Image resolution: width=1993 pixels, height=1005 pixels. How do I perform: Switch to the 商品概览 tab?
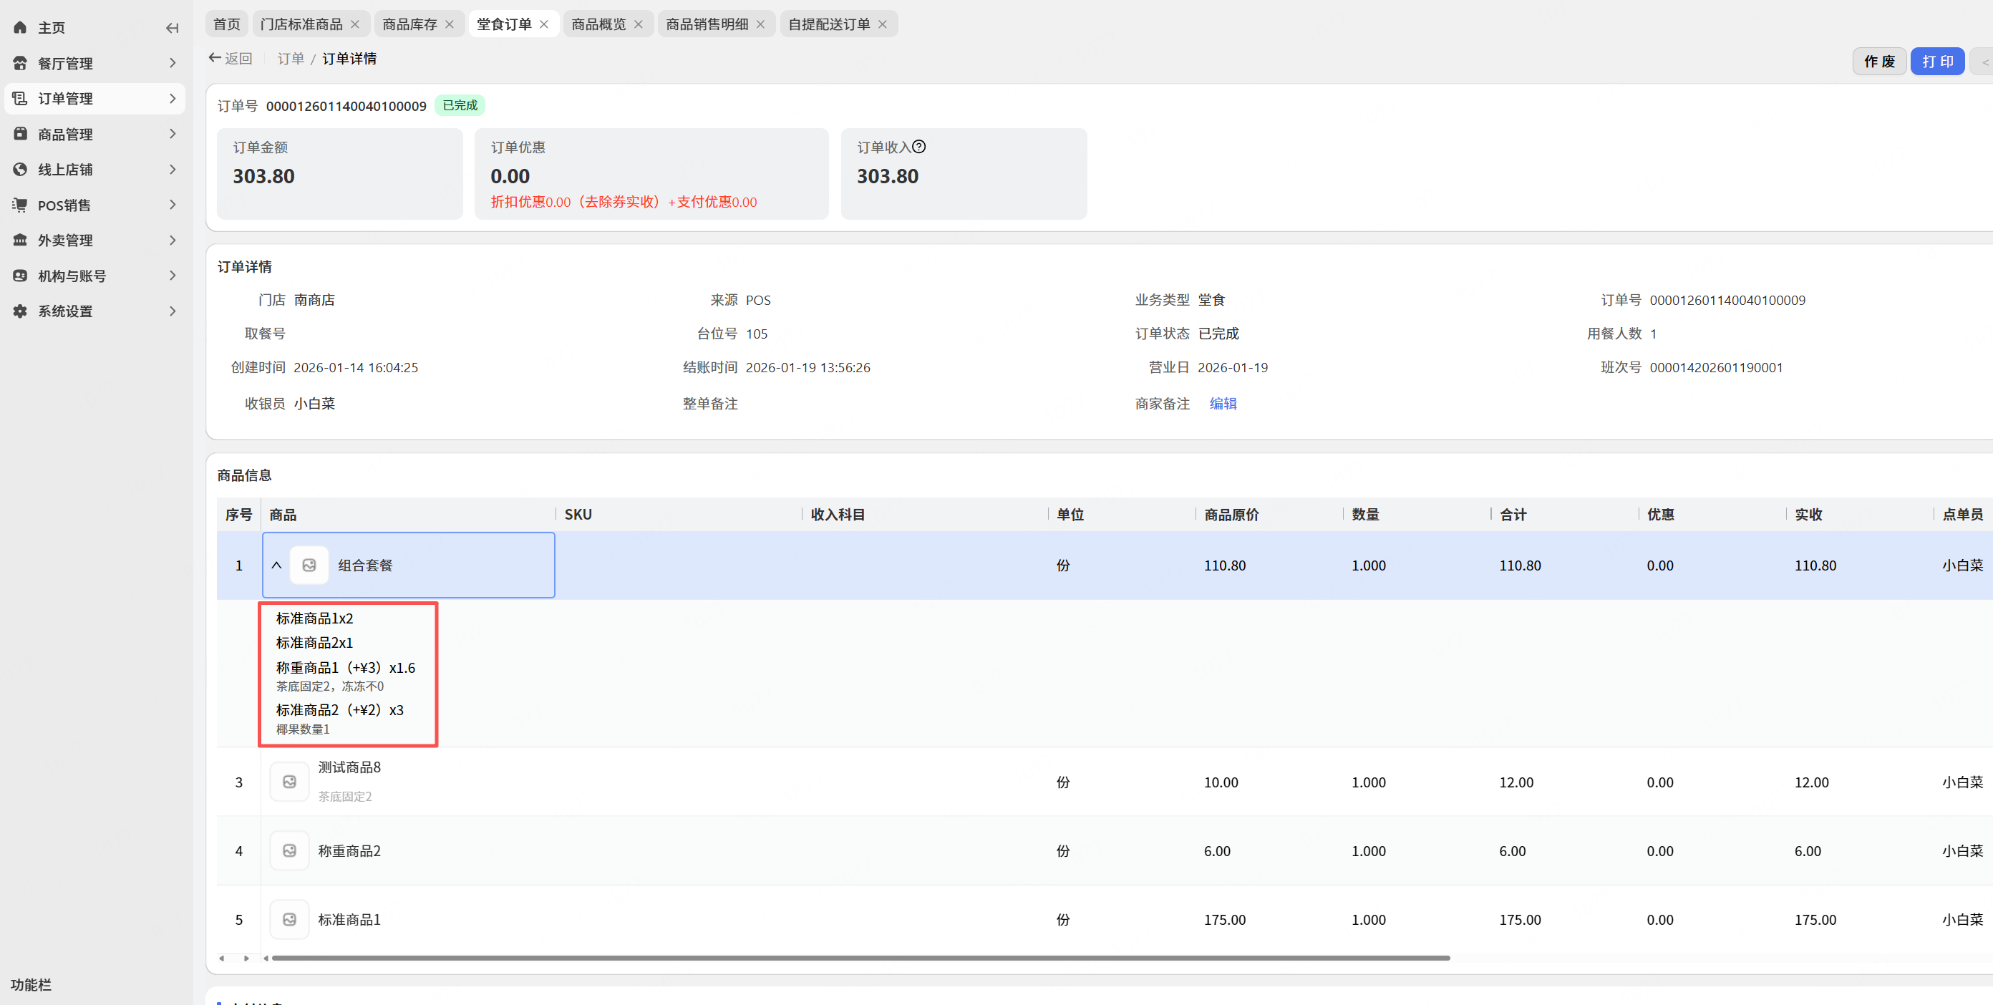[598, 24]
